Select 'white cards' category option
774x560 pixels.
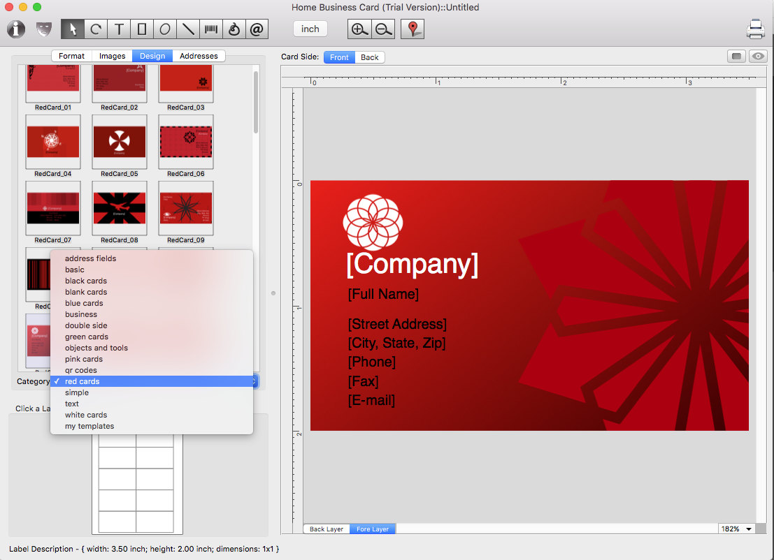point(86,415)
